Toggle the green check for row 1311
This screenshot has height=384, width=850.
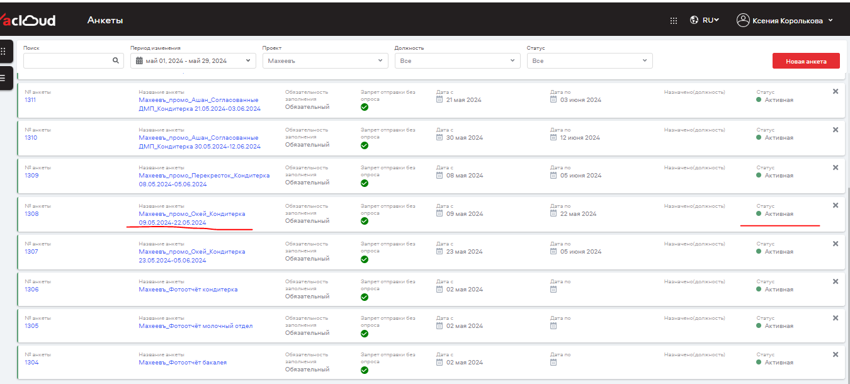(x=365, y=107)
